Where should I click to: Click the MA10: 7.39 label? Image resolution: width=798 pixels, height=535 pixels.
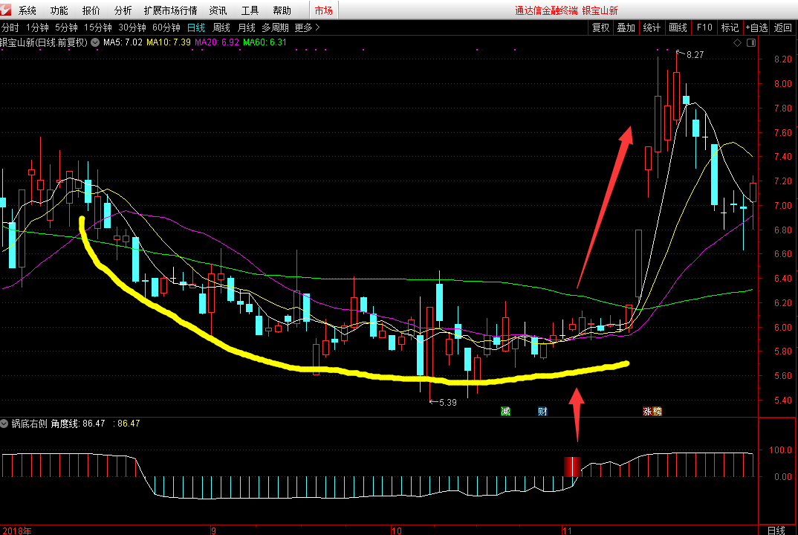click(169, 42)
